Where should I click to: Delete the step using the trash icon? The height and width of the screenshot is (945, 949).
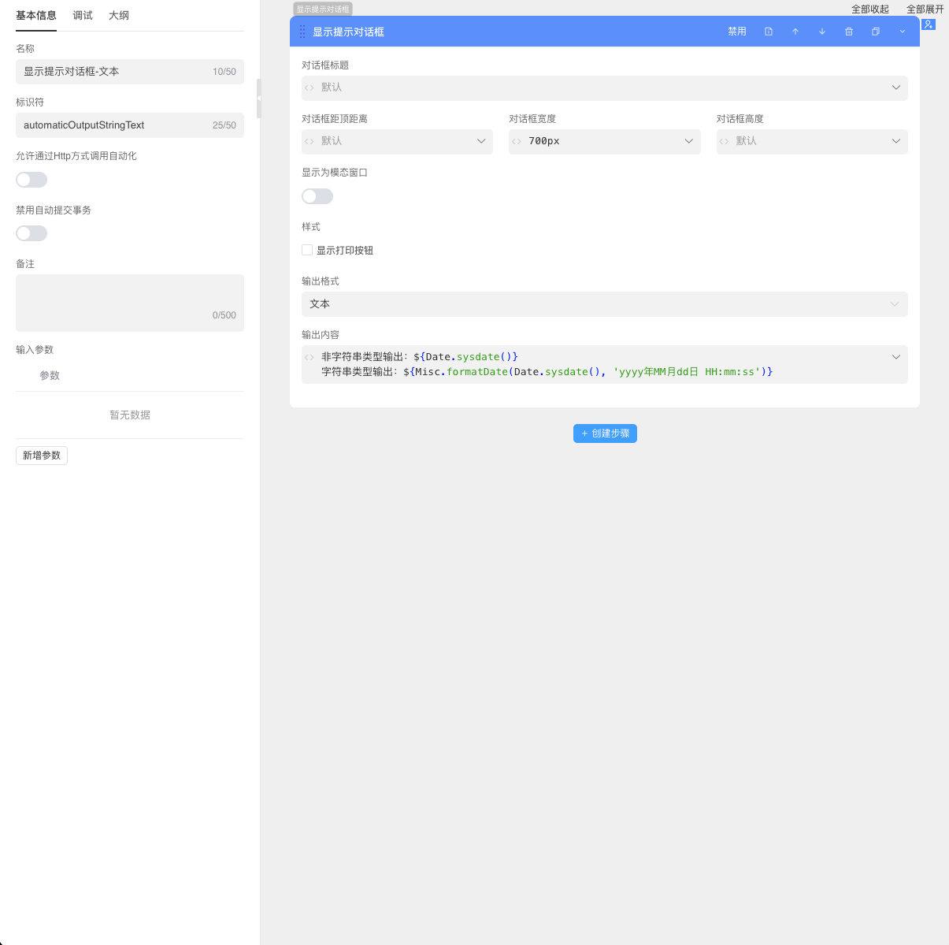(849, 32)
